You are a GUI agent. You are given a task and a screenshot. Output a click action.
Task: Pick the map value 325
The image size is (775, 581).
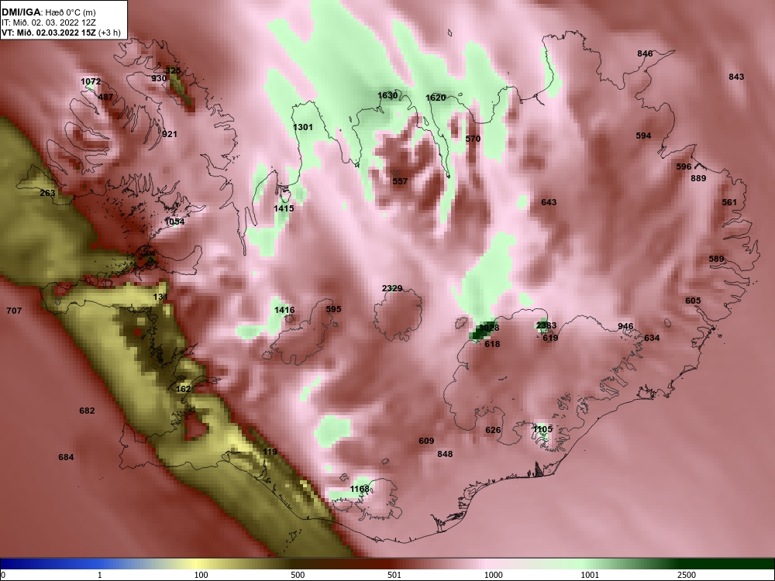(173, 70)
